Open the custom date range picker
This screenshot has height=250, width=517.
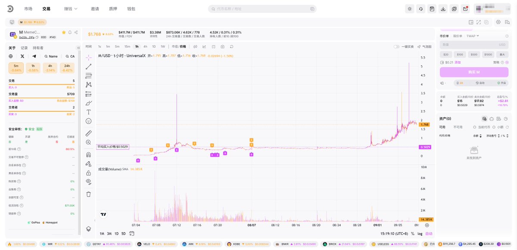pyautogui.click(x=132, y=234)
